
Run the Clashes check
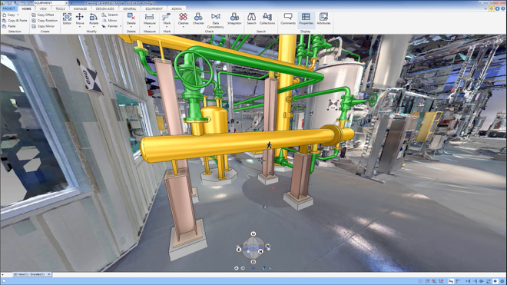pyautogui.click(x=183, y=18)
